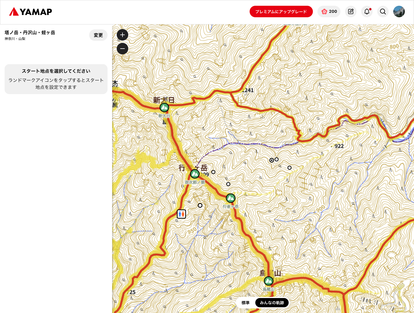Click the double-circle waypoint marker
This screenshot has height=313, width=414.
coord(272,160)
